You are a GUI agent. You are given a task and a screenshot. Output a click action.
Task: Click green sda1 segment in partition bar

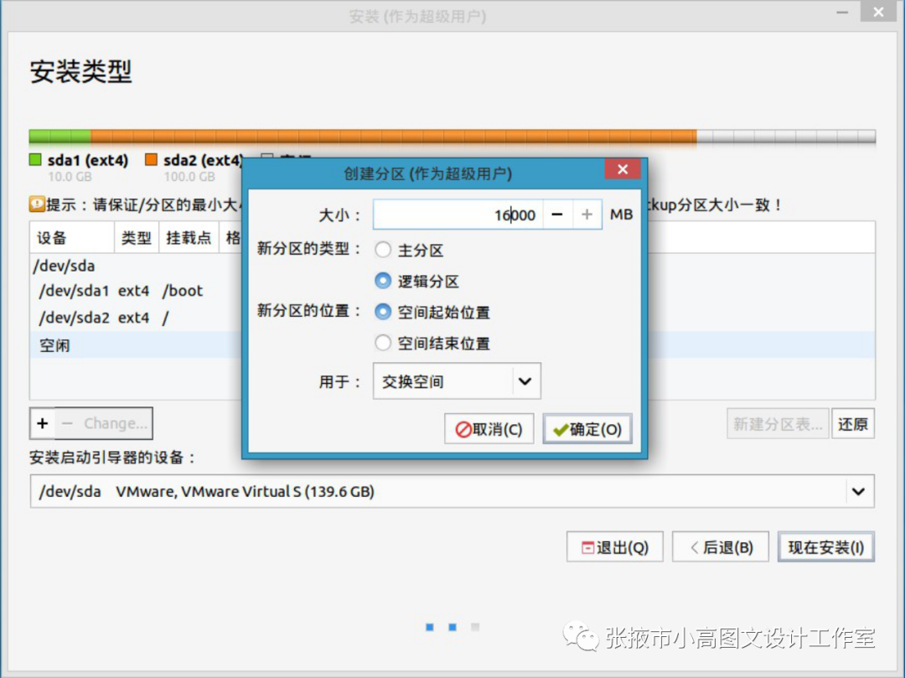[60, 136]
